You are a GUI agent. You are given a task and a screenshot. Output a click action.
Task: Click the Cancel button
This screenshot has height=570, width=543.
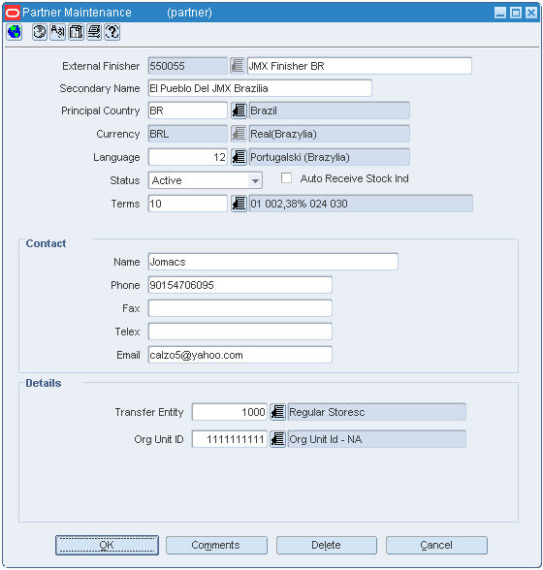(436, 545)
